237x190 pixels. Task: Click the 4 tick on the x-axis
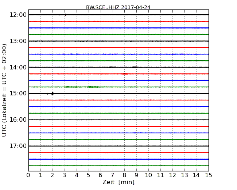[x=77, y=175]
